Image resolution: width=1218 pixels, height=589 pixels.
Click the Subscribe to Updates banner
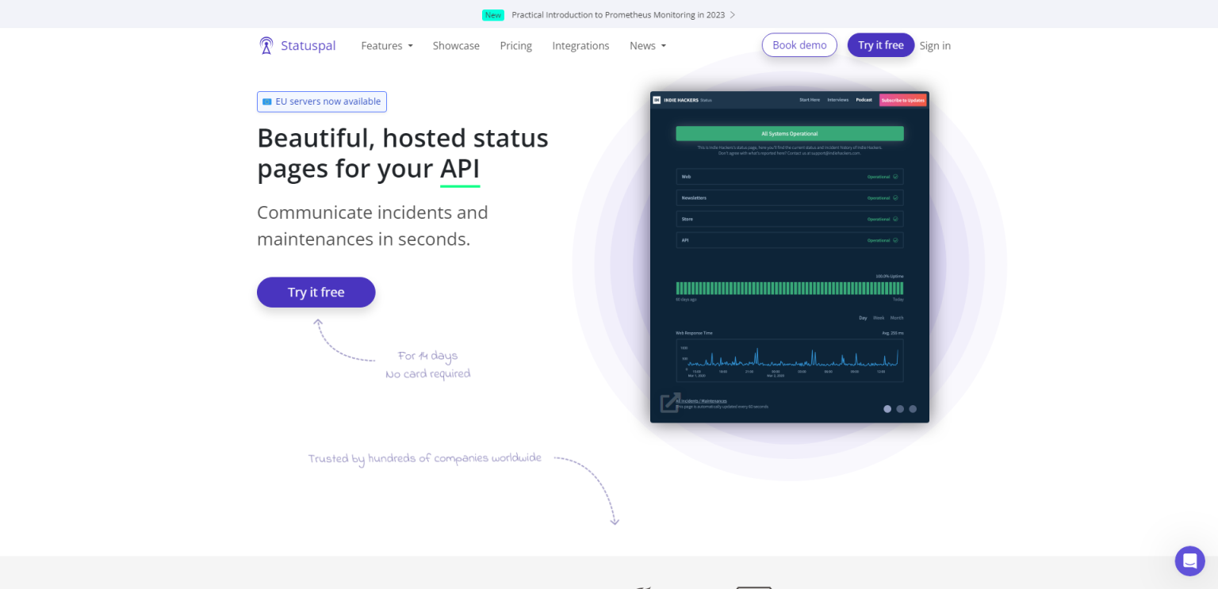[903, 100]
